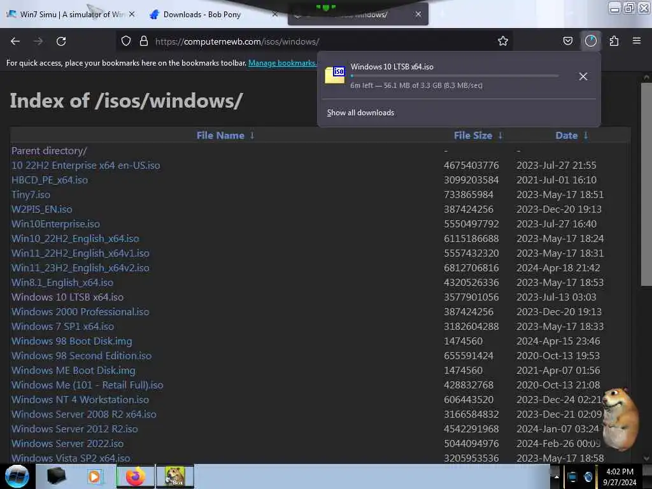652x489 pixels.
Task: Click the hamster desktop mascot
Action: [x=620, y=419]
